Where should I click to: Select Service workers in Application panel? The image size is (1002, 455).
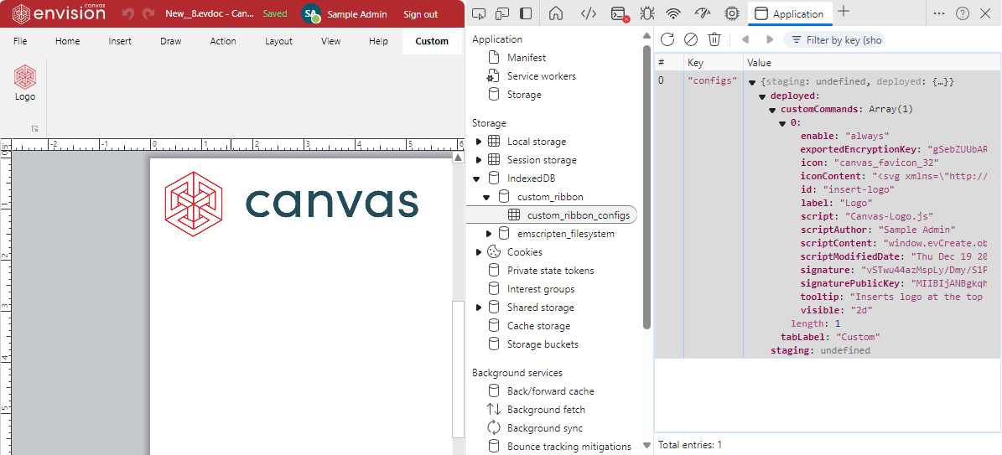[x=541, y=76]
